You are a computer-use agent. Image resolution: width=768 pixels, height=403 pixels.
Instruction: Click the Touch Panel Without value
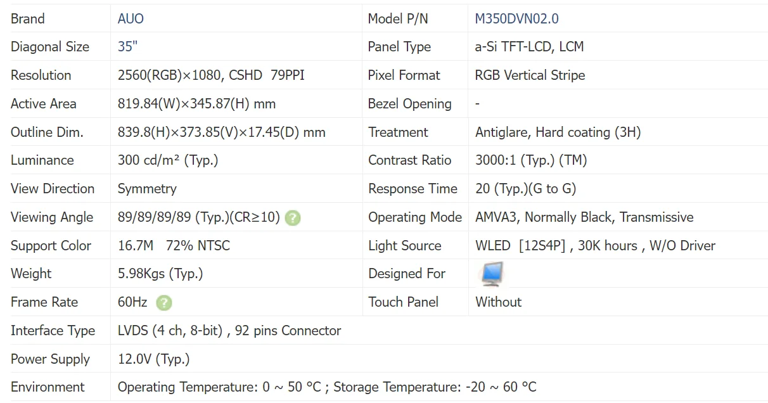499,302
